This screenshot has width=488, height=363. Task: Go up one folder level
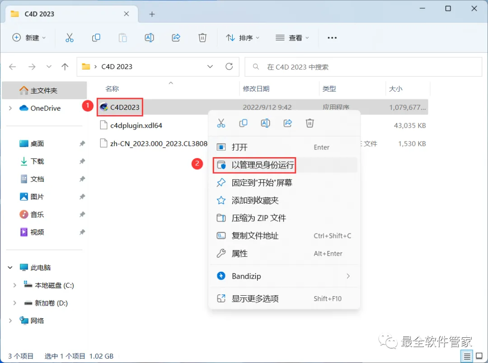point(65,66)
